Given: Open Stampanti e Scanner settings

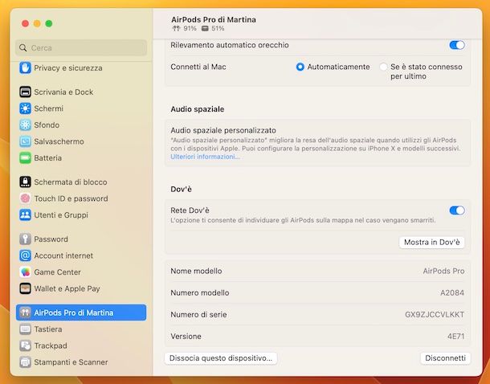Looking at the screenshot, I should [81, 362].
